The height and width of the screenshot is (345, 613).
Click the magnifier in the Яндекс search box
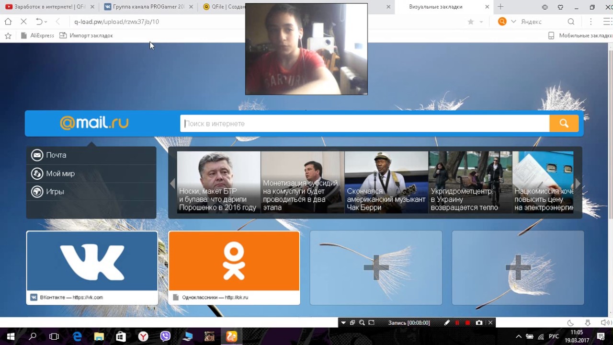(x=571, y=22)
